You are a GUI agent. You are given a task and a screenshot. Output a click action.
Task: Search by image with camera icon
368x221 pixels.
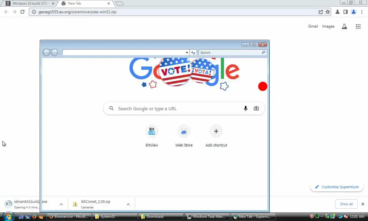(256, 108)
